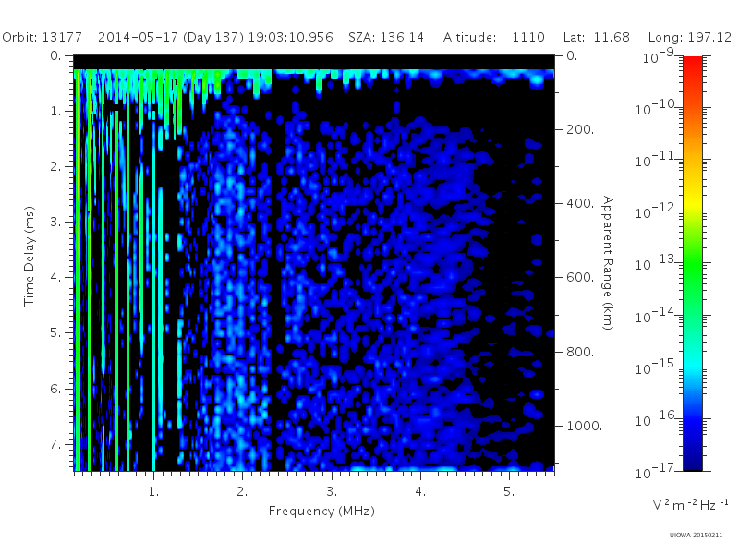Image resolution: width=739 pixels, height=554 pixels.
Task: Click the color bar legend
Action: tap(693, 263)
